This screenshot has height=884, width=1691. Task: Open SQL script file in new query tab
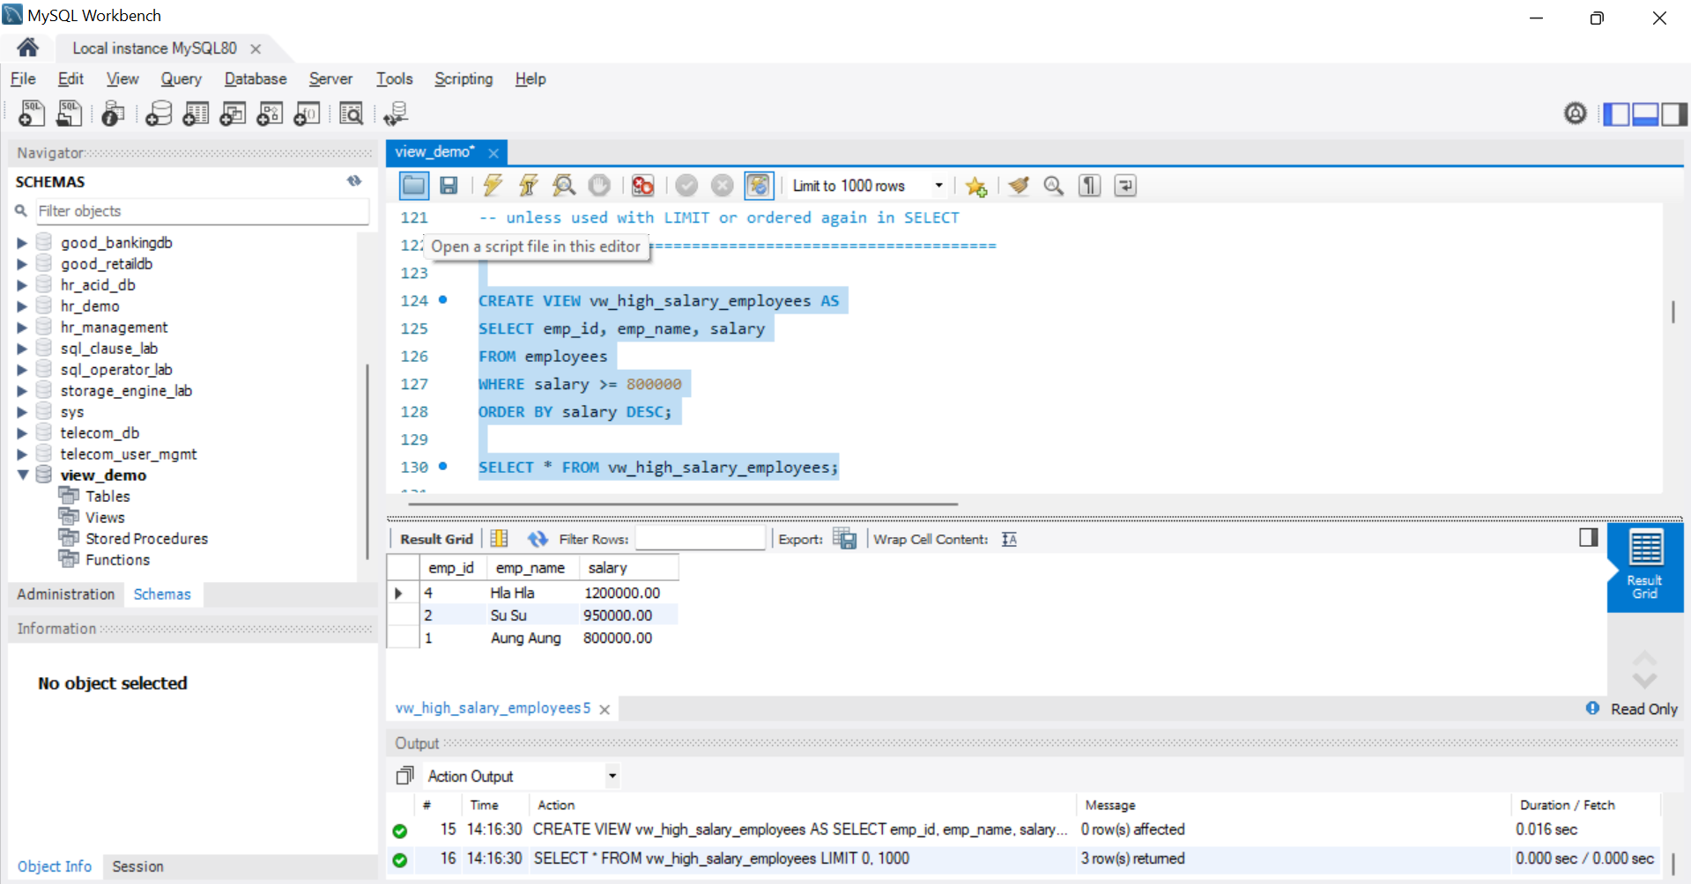(69, 114)
